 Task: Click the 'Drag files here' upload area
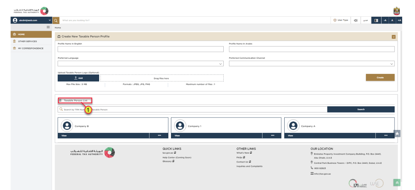click(x=162, y=78)
